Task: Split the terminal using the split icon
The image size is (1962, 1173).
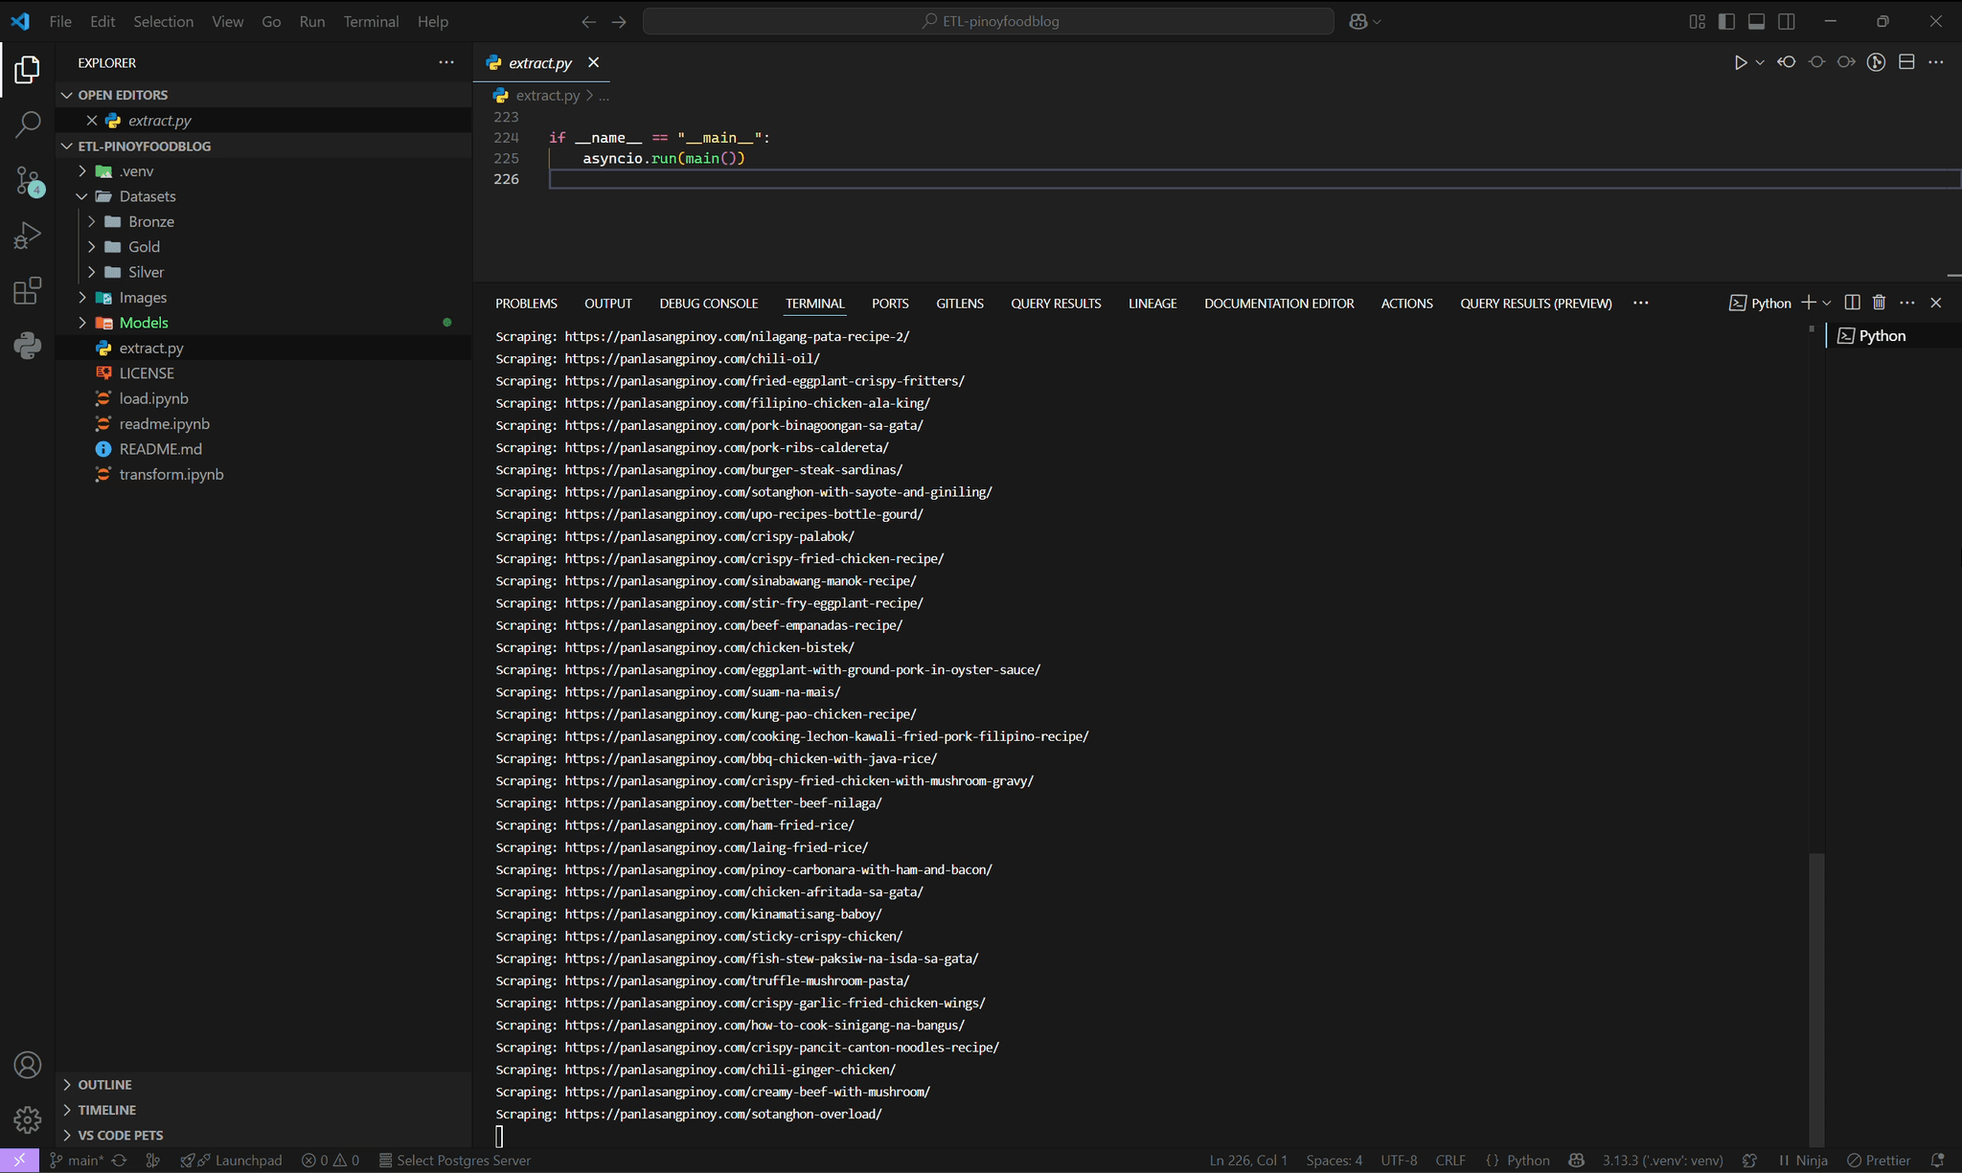Action: [1852, 302]
